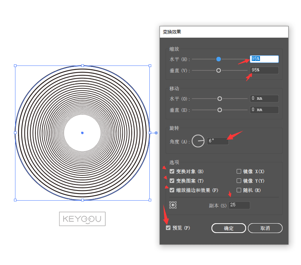Enable the 镜像 Y(Y) checkbox
Image resolution: width=301 pixels, height=265 pixels.
pos(239,181)
